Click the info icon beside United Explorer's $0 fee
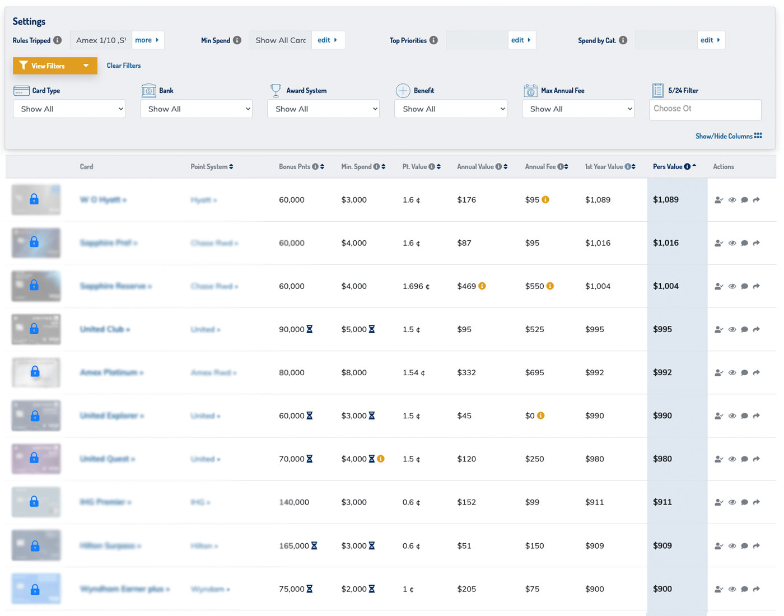The width and height of the screenshot is (784, 616). (x=541, y=416)
